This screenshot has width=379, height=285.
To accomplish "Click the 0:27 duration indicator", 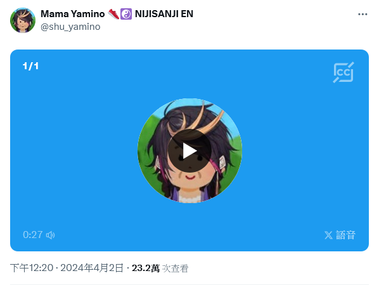I will [32, 235].
